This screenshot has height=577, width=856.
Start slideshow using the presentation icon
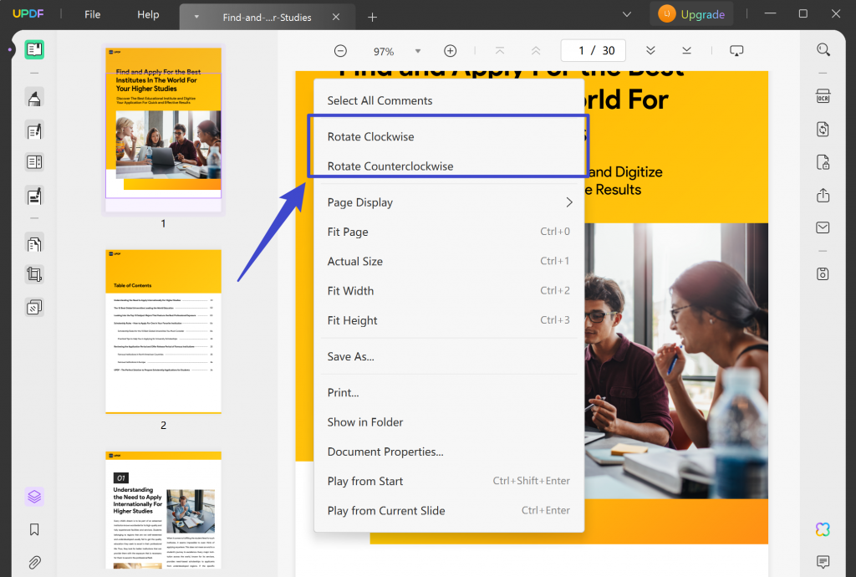[x=736, y=50]
